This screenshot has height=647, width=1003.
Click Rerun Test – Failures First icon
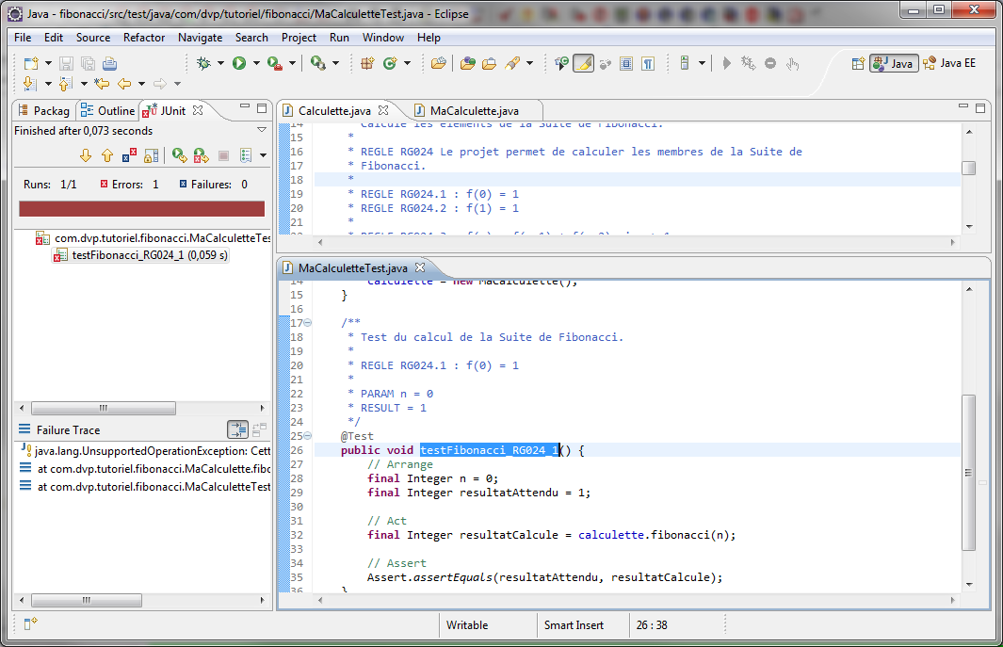(x=201, y=155)
